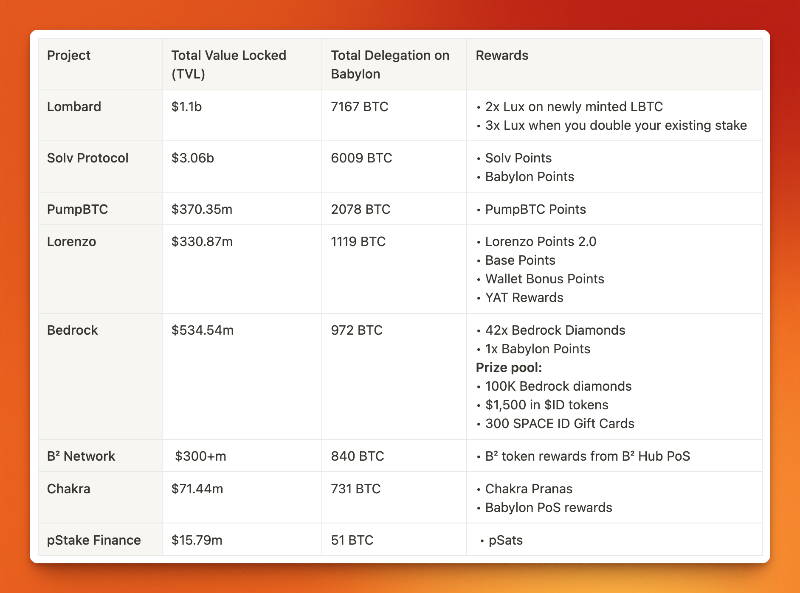Image resolution: width=800 pixels, height=593 pixels.
Task: Select the Rewards column header
Action: [x=614, y=64]
